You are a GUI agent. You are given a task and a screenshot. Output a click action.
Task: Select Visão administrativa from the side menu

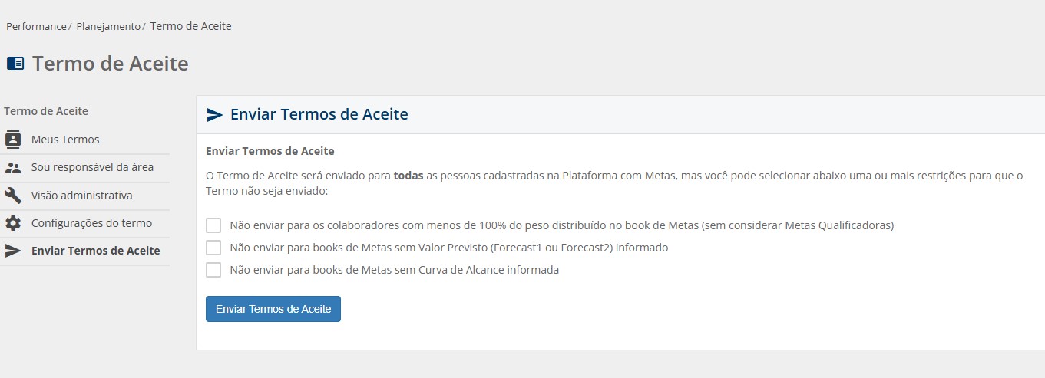point(81,196)
